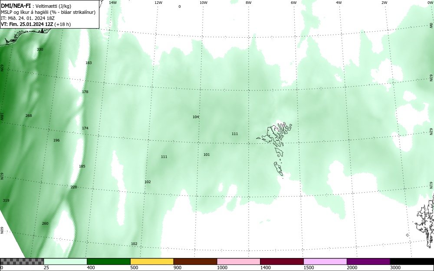Viewport: 434px width, 271px height.
Task: Click the checkered 0–25 legend swatch
Action: tap(22, 261)
